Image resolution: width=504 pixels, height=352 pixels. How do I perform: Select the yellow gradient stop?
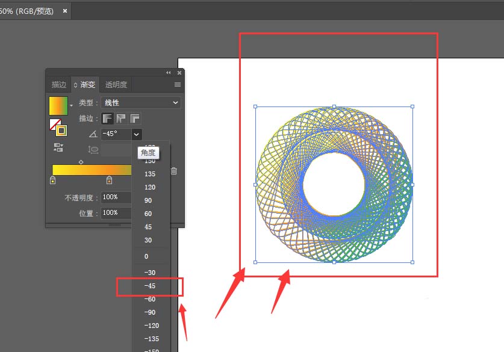53,180
